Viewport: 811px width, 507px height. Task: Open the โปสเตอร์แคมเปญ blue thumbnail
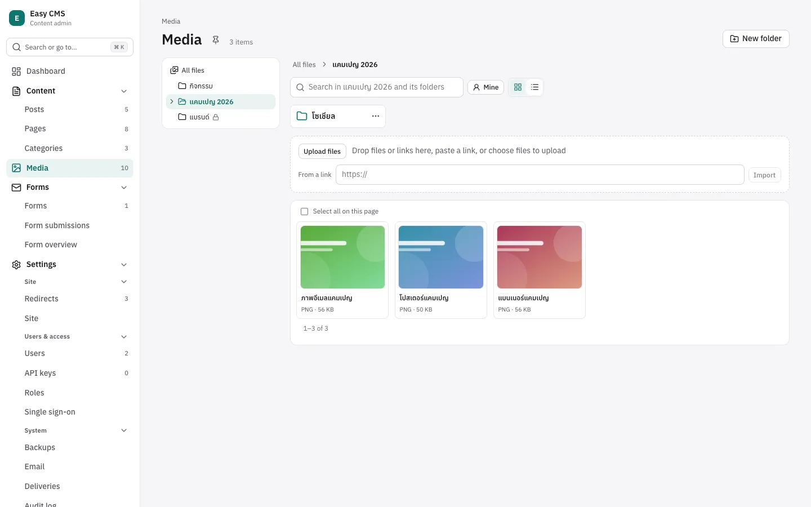click(x=441, y=257)
